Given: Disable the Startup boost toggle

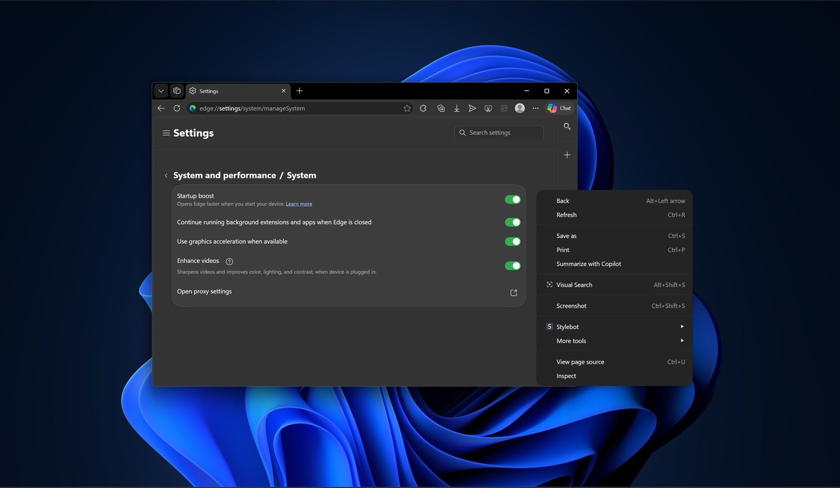Looking at the screenshot, I should 512,199.
